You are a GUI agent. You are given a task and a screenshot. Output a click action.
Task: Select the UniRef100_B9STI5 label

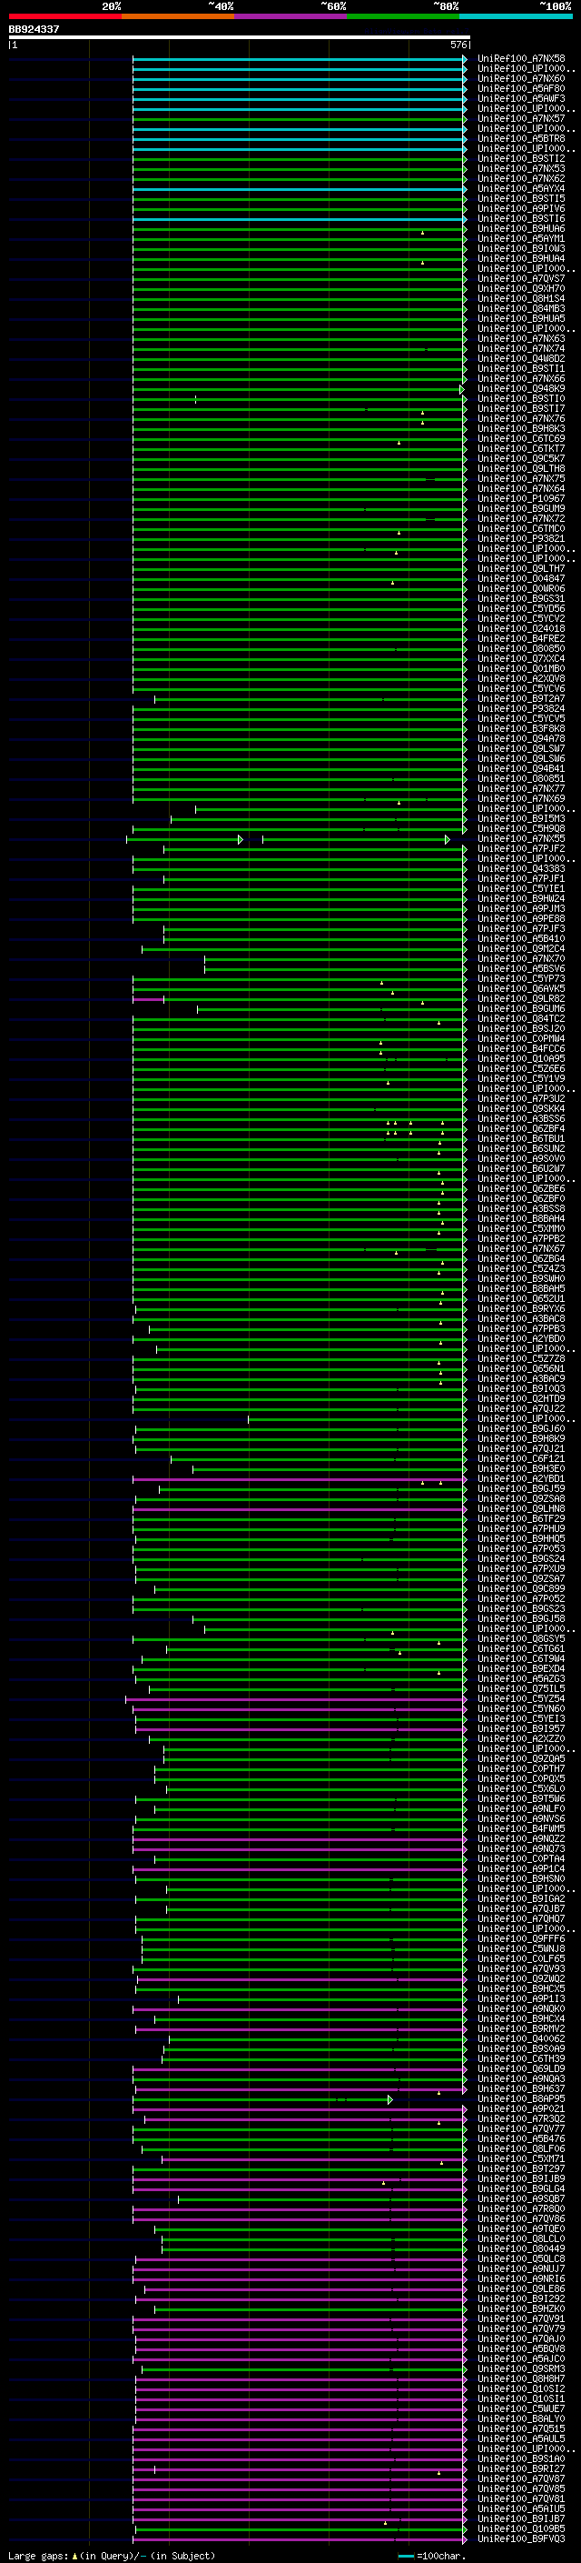[521, 198]
